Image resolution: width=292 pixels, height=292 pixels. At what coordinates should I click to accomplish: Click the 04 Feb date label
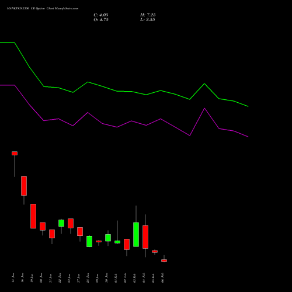click(x=144, y=278)
